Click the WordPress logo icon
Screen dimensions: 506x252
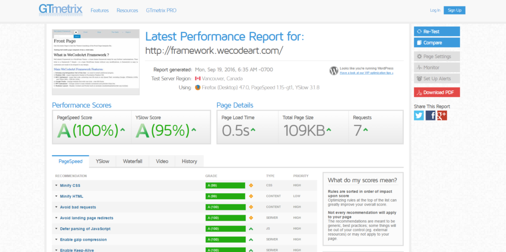pyautogui.click(x=334, y=71)
